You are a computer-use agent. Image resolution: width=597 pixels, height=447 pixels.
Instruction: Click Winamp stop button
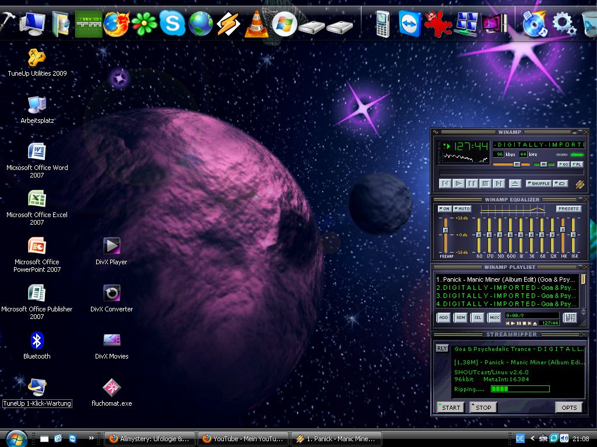point(486,183)
